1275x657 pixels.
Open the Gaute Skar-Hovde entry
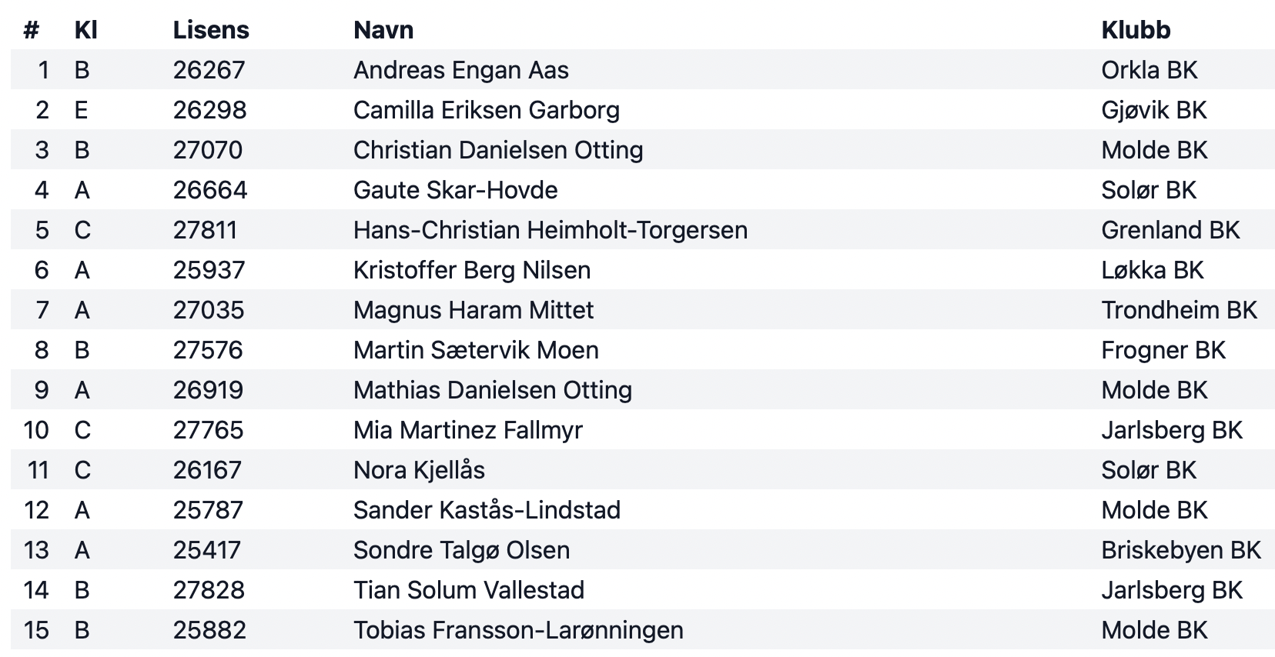(642, 190)
